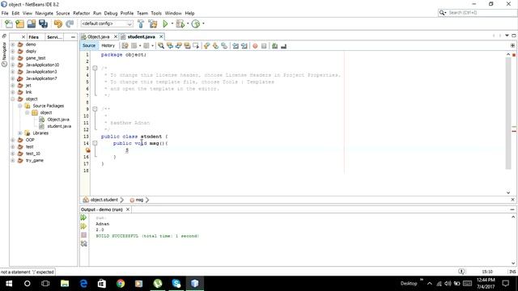
Task: Click the Profile Project toolbar icon
Action: tap(196, 23)
